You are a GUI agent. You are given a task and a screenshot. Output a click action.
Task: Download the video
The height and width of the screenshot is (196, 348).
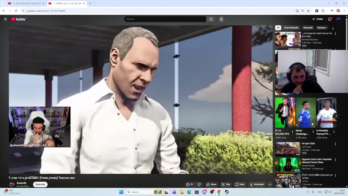257,184
